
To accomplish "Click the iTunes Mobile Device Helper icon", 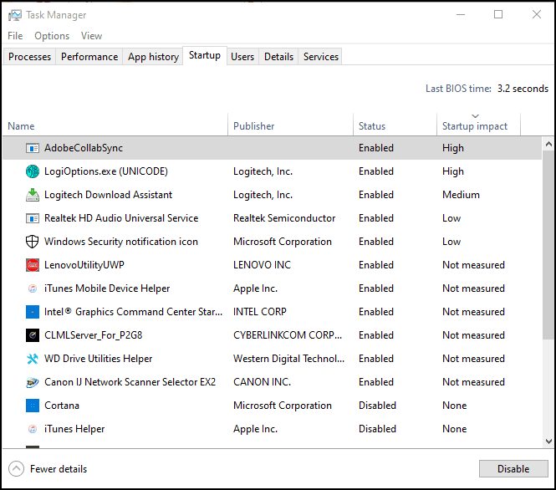I will tap(33, 288).
